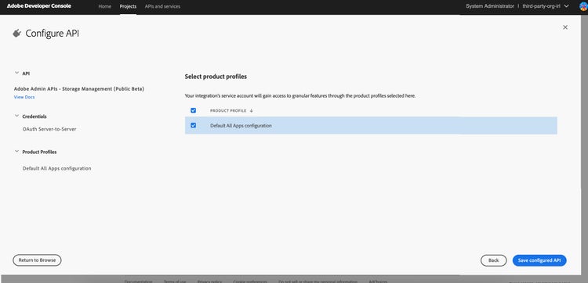The width and height of the screenshot is (588, 283).
Task: Click the PRODUCT PROFILE column header
Action: click(x=228, y=111)
